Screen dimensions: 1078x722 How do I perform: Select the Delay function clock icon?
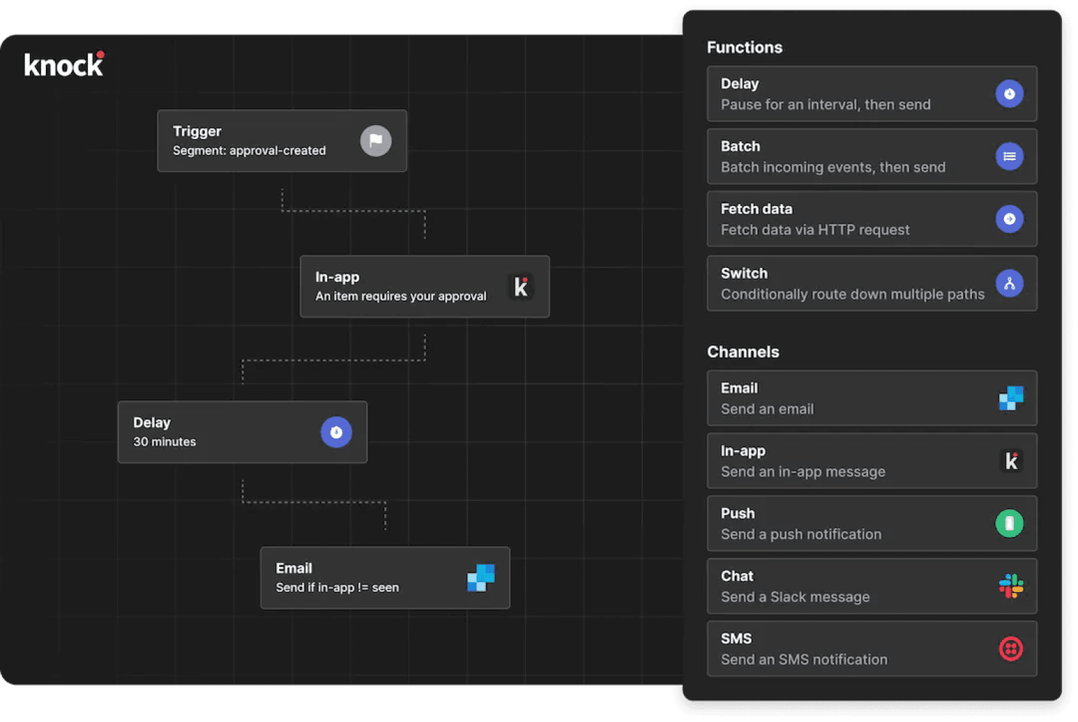[1010, 94]
